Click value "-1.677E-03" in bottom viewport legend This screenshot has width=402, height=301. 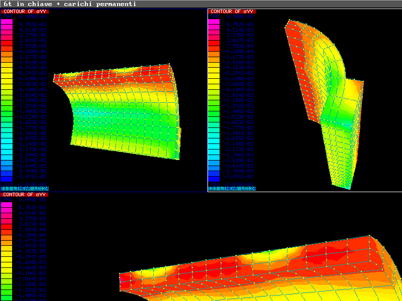pos(31,240)
